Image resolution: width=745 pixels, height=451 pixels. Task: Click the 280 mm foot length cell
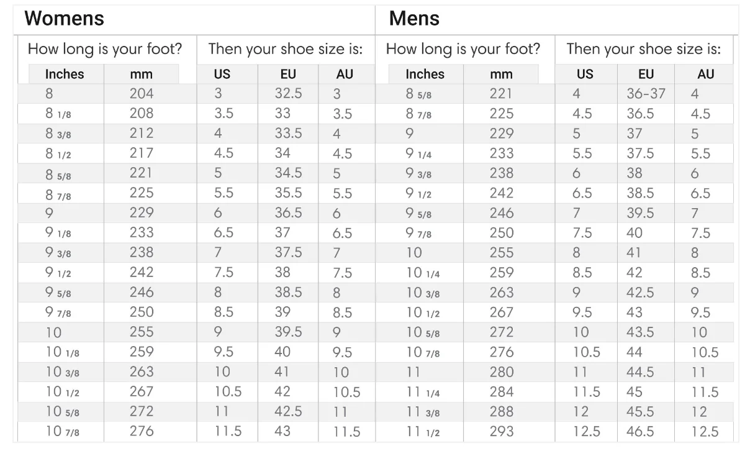(502, 372)
